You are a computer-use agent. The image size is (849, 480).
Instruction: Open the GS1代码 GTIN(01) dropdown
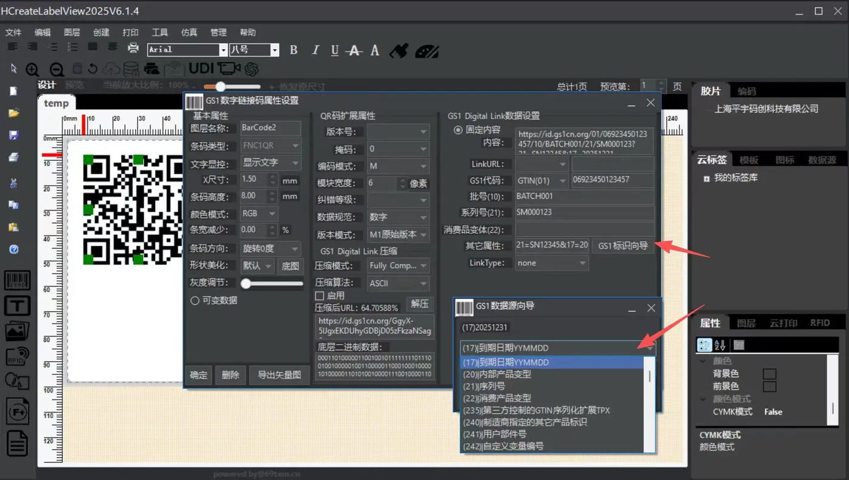click(x=542, y=180)
